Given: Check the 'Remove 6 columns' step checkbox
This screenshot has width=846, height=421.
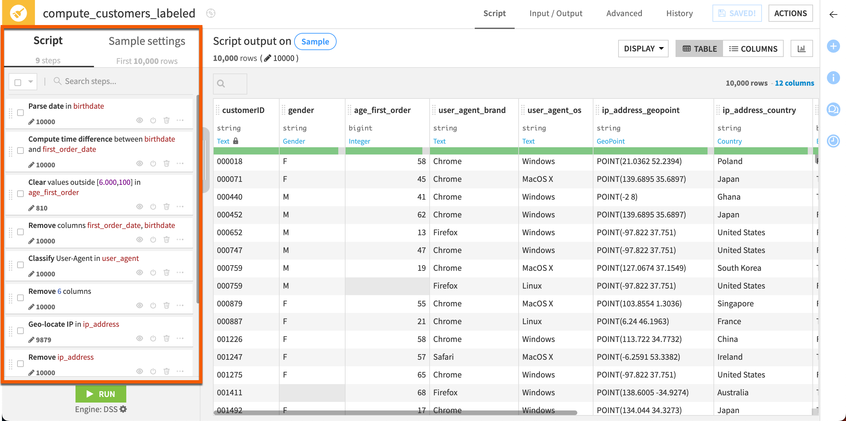Looking at the screenshot, I should [20, 297].
